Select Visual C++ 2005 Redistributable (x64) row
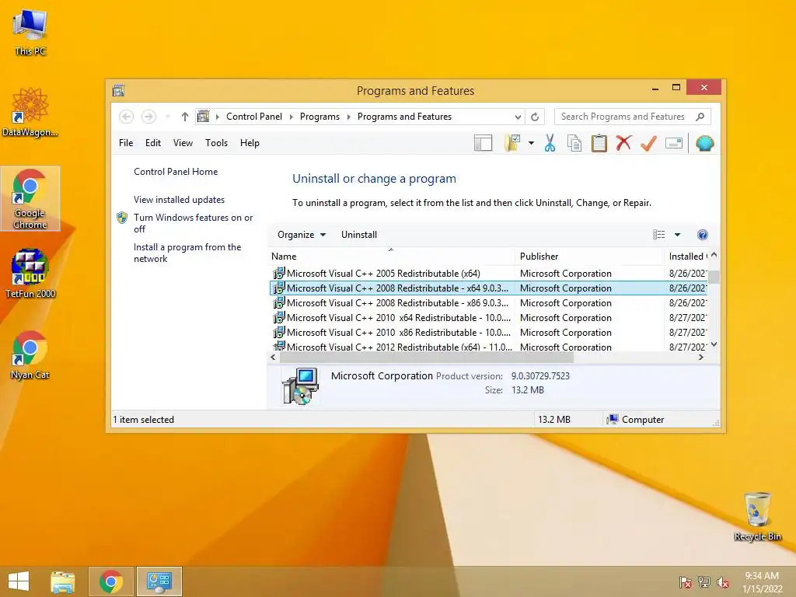The image size is (796, 597). [x=488, y=273]
